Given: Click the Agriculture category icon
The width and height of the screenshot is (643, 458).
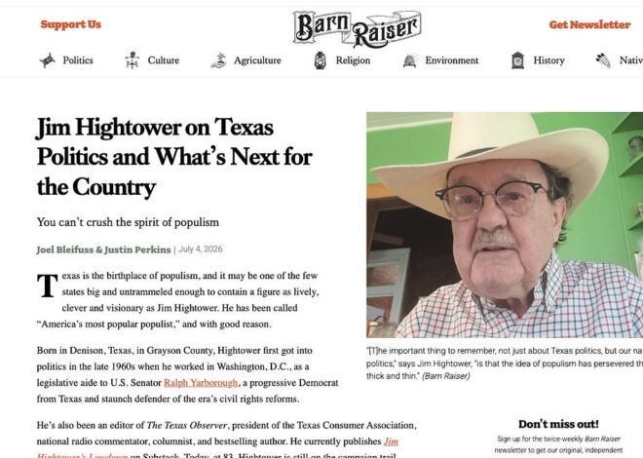Looking at the screenshot, I should coord(218,60).
